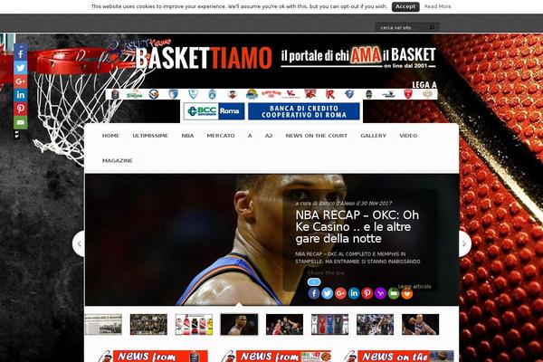
Task: Click the 'Banca di Credito Cooperativo di Roma' banner
Action: tap(304, 111)
